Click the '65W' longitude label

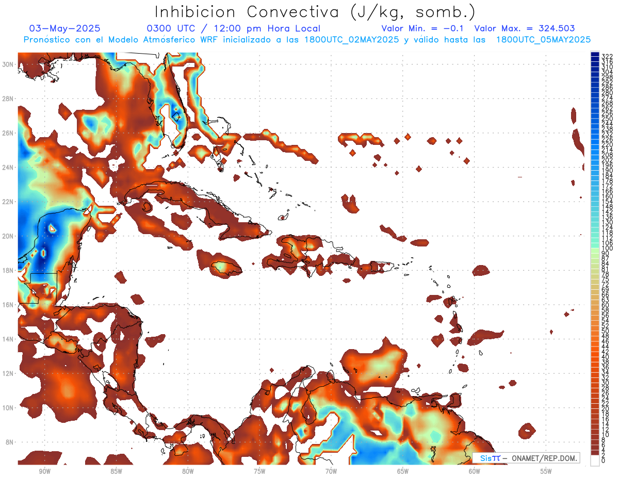point(403,471)
